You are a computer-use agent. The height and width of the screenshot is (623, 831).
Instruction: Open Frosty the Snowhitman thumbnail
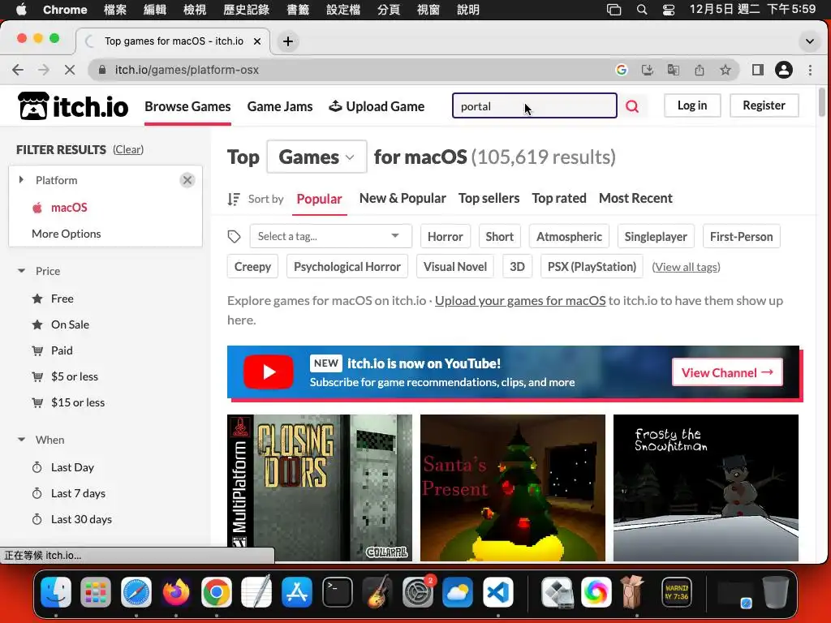706,488
